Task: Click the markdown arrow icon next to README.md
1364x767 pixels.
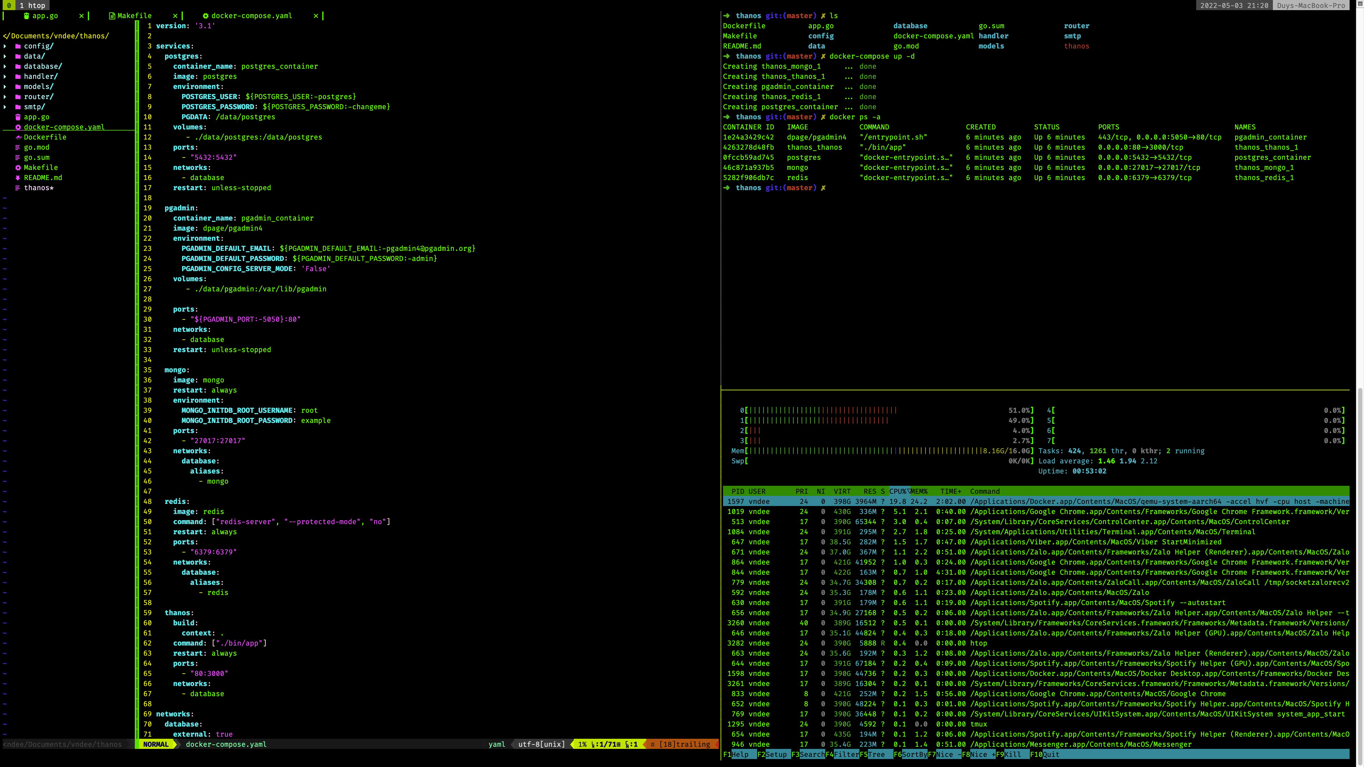Action: click(18, 178)
